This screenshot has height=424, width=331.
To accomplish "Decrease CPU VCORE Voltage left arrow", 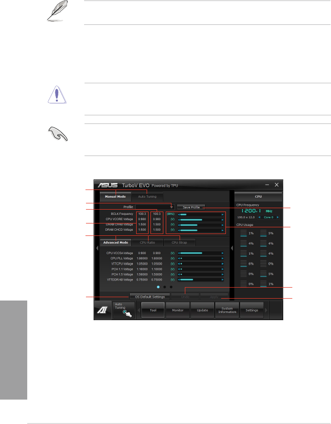I will (x=179, y=220).
